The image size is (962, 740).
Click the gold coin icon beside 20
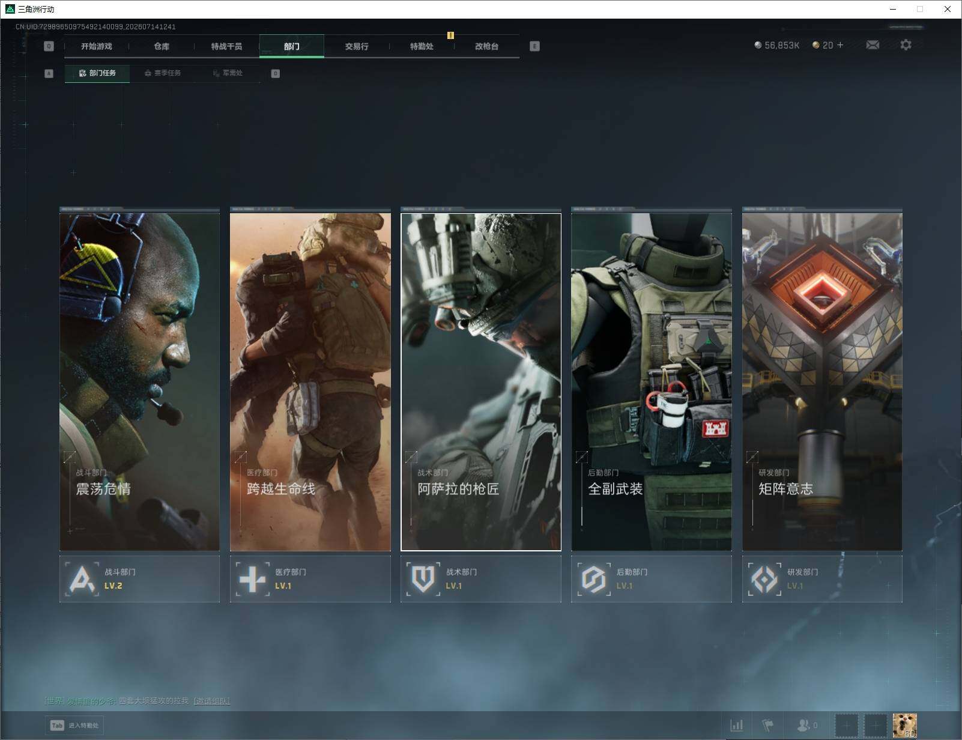click(816, 45)
